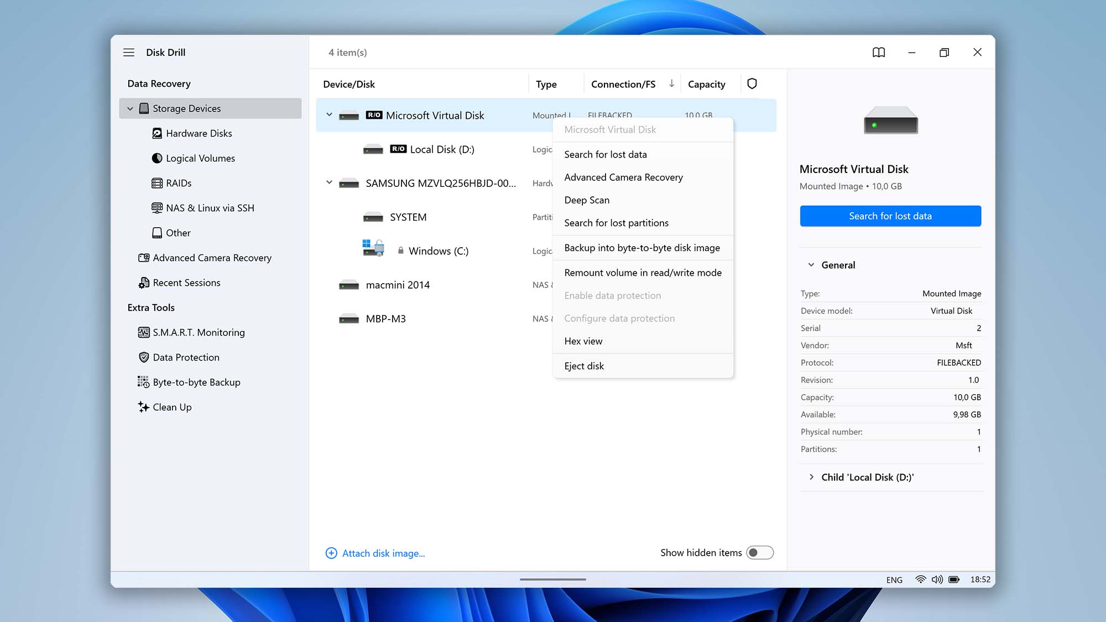Select Eject disk from context menu
The image size is (1106, 622).
[643, 366]
